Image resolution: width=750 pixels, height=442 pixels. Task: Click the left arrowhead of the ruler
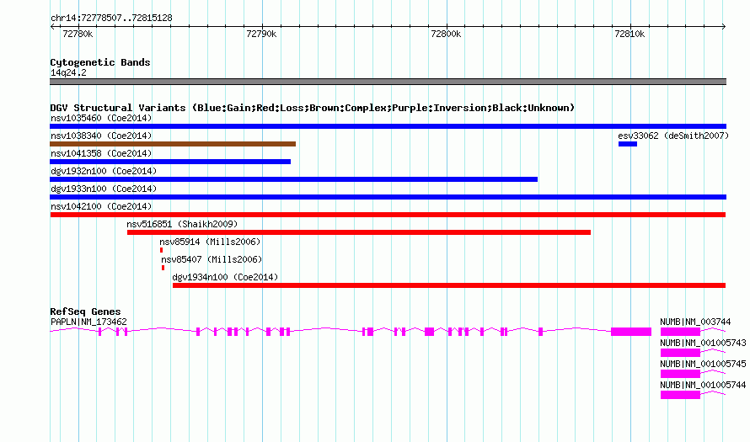(52, 27)
